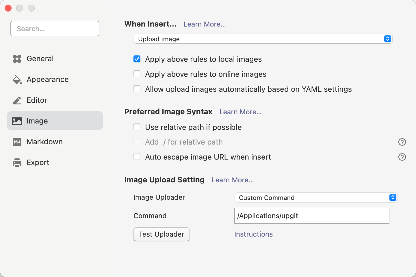The width and height of the screenshot is (416, 277).
Task: Click the Markdown M icon in sidebar
Action: (17, 142)
